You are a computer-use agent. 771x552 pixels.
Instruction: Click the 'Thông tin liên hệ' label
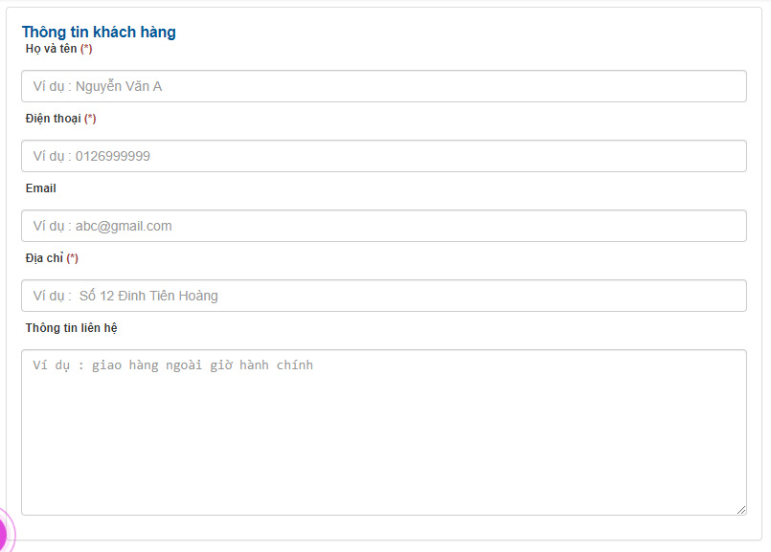click(x=71, y=328)
